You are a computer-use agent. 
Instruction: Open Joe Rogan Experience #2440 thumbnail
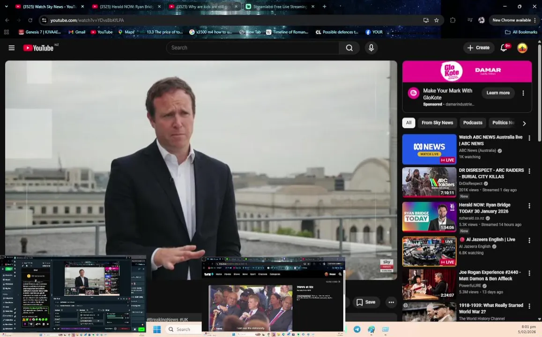tap(429, 284)
